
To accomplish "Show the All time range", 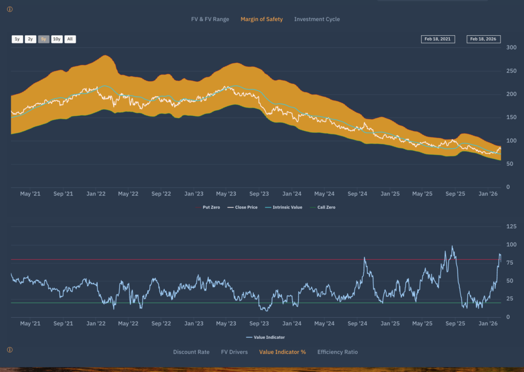I will [x=70, y=39].
